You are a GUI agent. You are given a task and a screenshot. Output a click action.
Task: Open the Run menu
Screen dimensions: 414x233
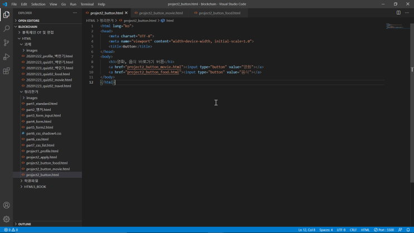73,4
